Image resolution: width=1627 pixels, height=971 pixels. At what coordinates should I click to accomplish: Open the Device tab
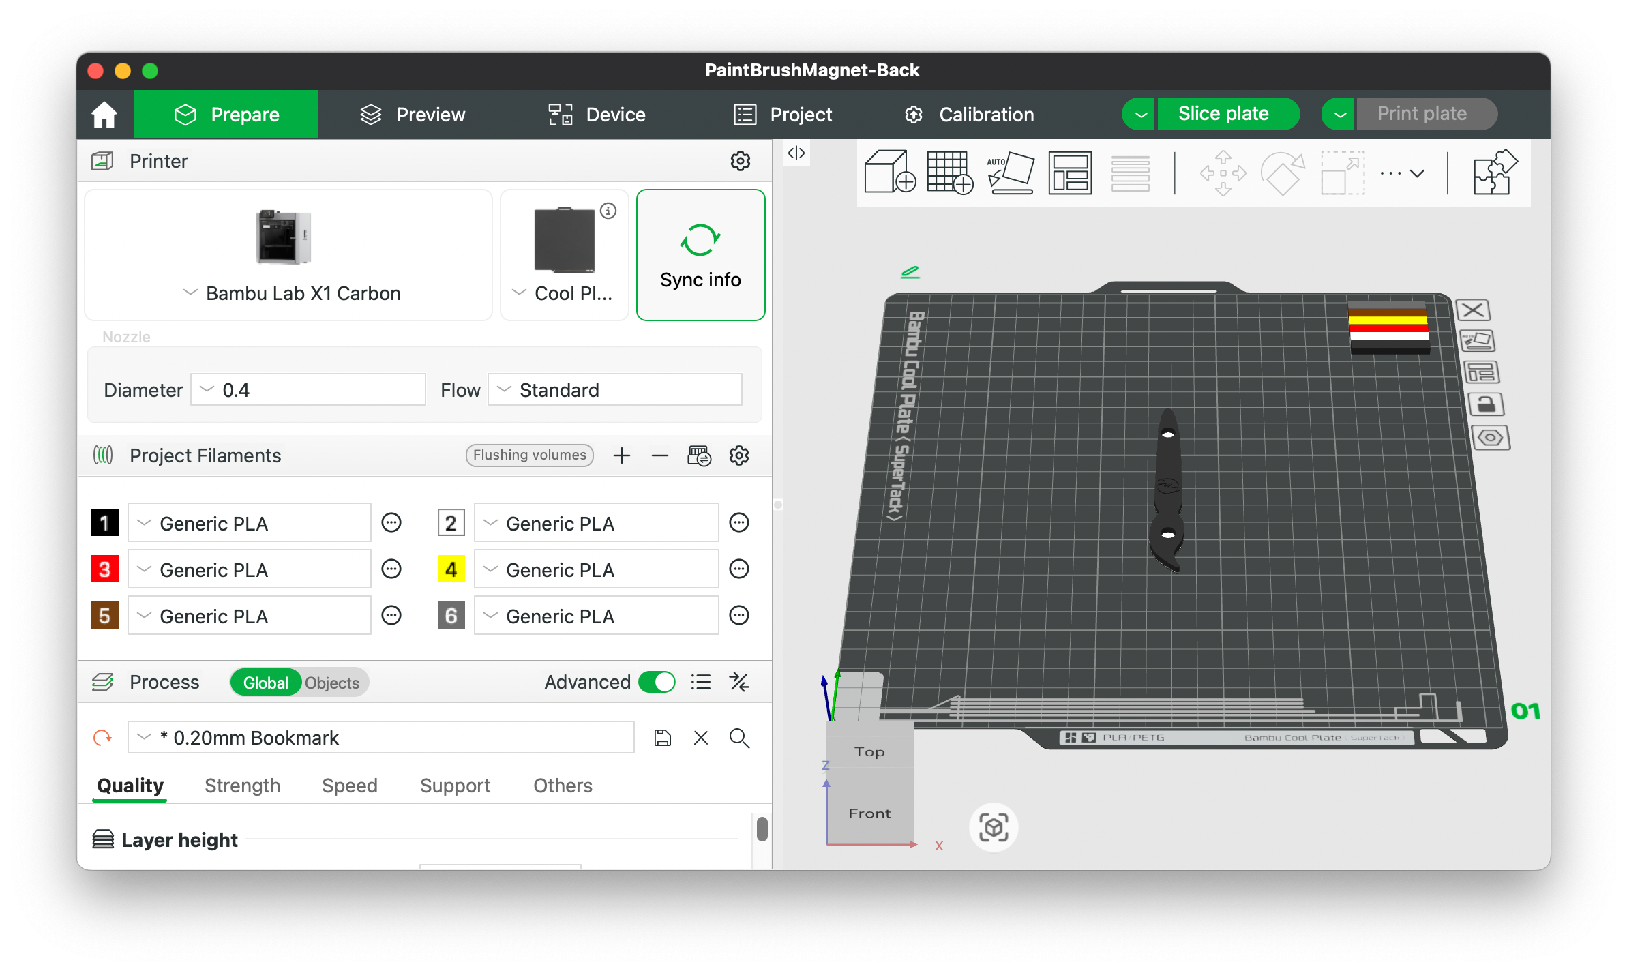[x=597, y=115]
